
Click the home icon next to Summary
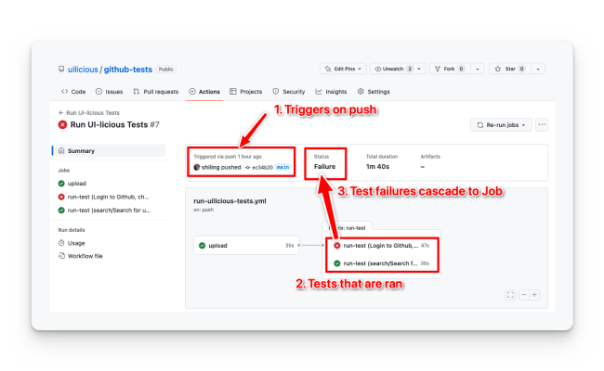coord(61,150)
